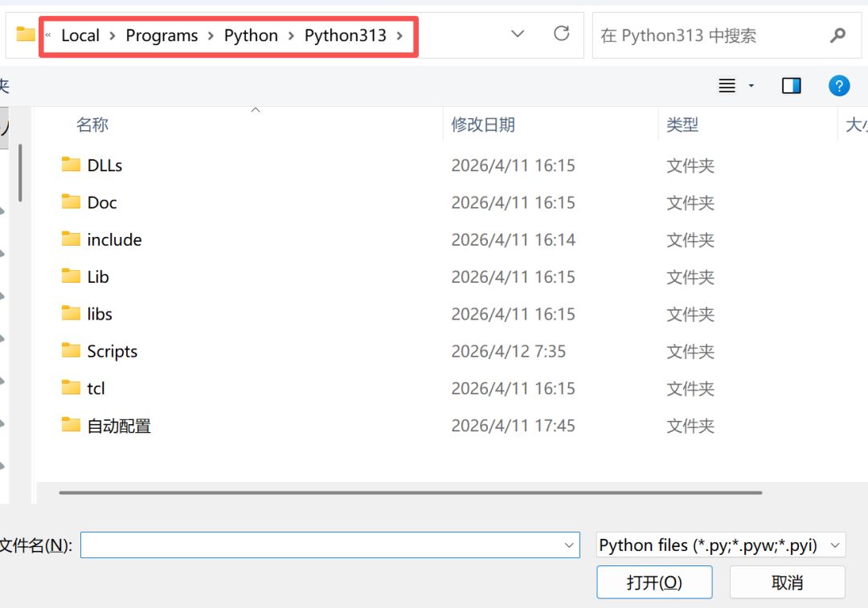The width and height of the screenshot is (868, 608).
Task: Click the view layout list icon
Action: pyautogui.click(x=727, y=86)
